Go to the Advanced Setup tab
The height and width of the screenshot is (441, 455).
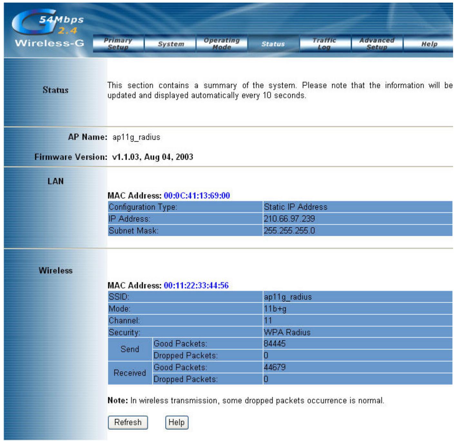point(377,44)
